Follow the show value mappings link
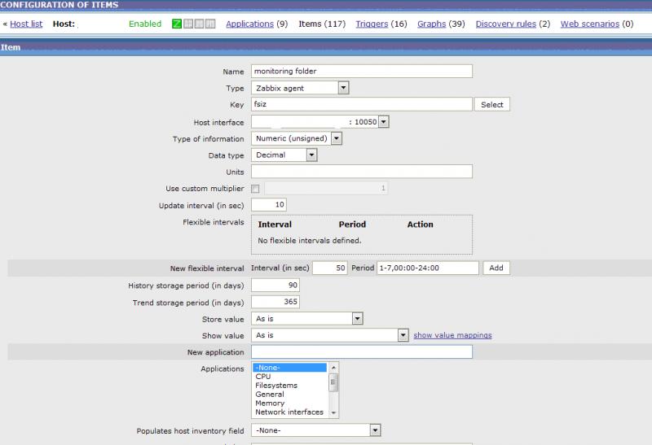 [452, 335]
